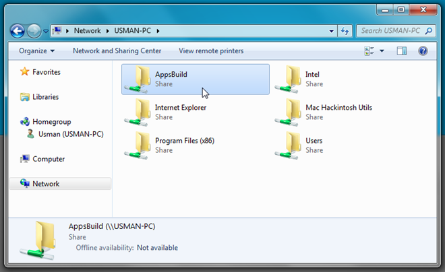
Task: Refresh the USMAN-PC folder view
Action: tap(345, 31)
